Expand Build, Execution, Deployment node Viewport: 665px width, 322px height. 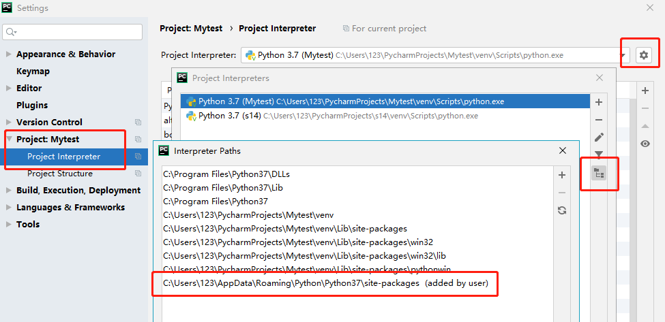(8, 191)
